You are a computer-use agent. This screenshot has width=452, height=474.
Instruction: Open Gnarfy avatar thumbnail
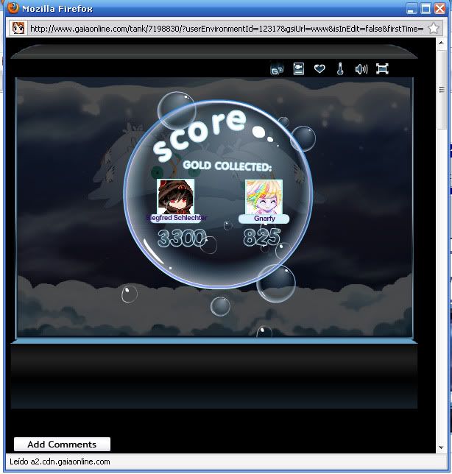coord(264,197)
